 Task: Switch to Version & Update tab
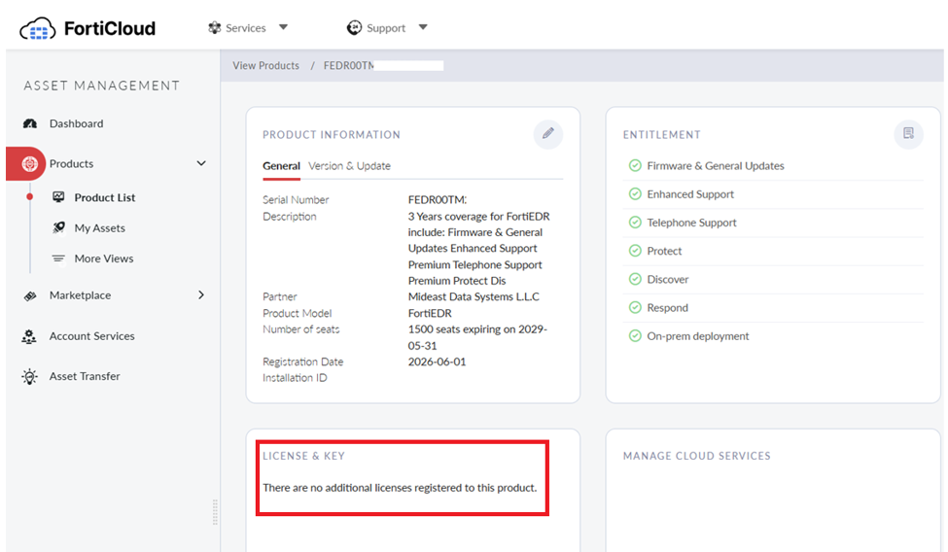coord(349,165)
